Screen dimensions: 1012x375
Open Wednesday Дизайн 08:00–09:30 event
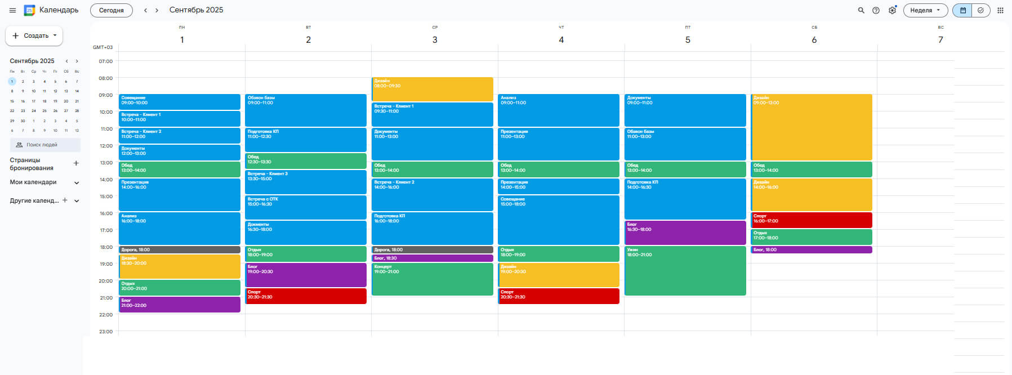coord(433,89)
